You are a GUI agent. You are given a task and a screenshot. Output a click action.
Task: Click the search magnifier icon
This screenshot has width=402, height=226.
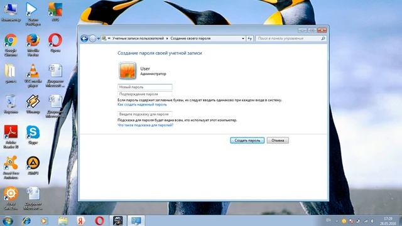click(323, 38)
